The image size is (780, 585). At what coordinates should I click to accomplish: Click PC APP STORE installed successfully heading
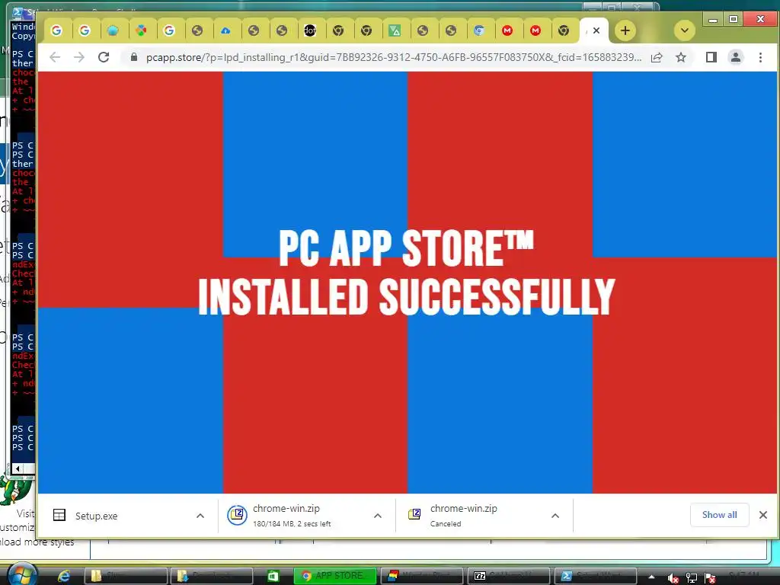[x=407, y=272]
